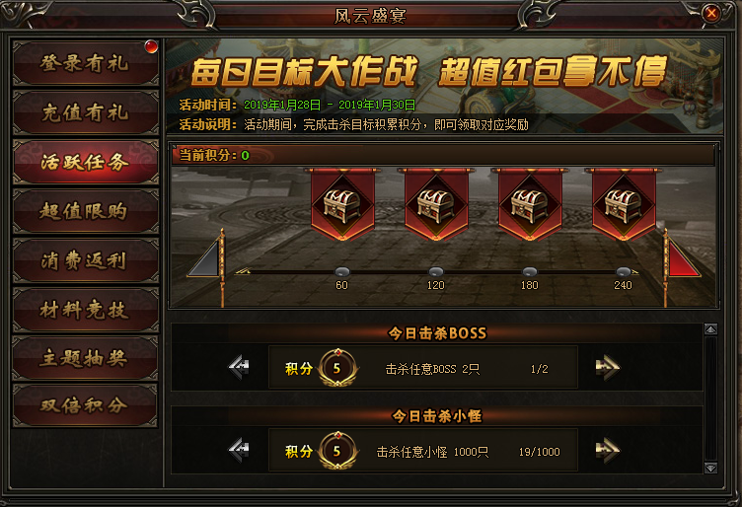Switch to the 登录有礼 tab
Screen dimensions: 742x507
[86, 63]
